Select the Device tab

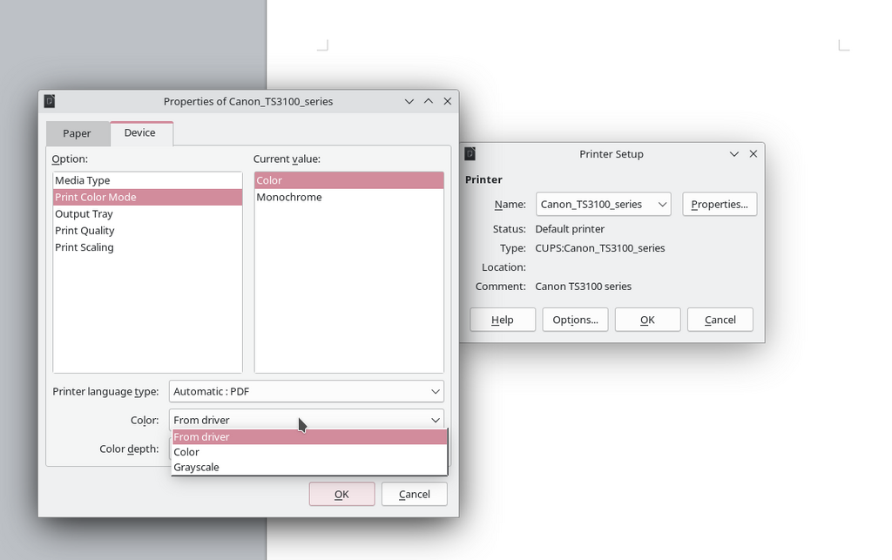coord(139,132)
